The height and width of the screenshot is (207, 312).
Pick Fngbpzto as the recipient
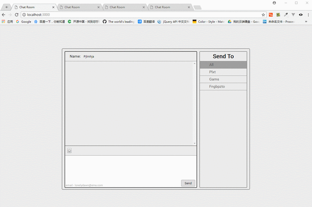pyautogui.click(x=223, y=87)
